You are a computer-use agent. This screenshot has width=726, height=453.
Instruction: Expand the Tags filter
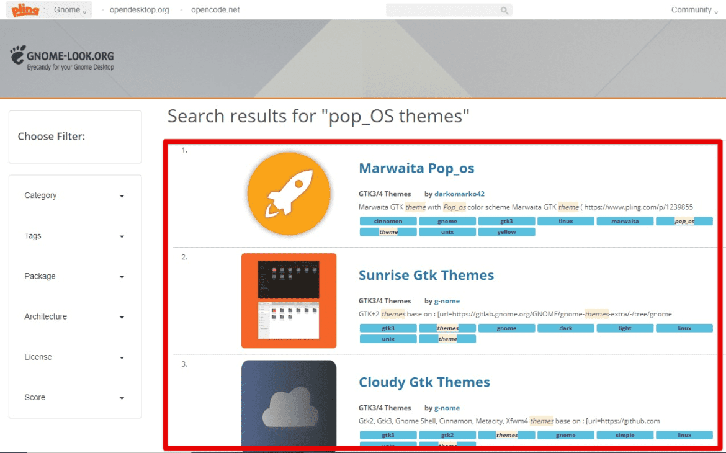[x=74, y=236]
